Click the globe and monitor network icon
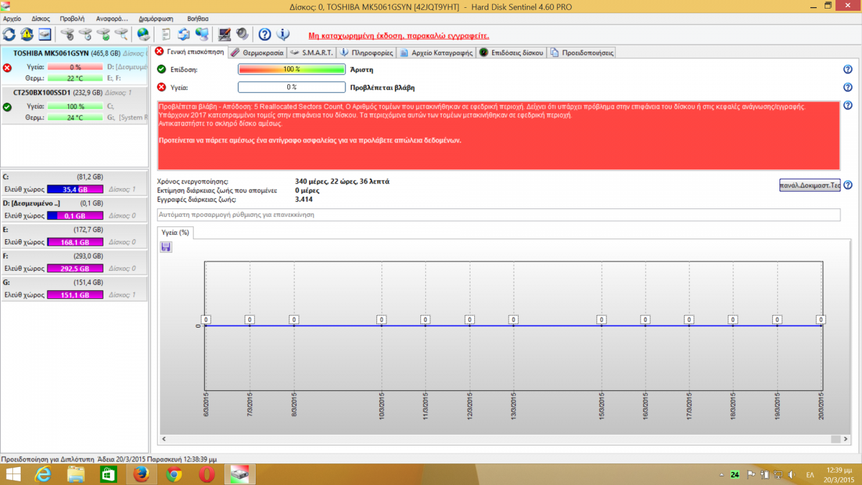862x485 pixels. click(x=202, y=34)
